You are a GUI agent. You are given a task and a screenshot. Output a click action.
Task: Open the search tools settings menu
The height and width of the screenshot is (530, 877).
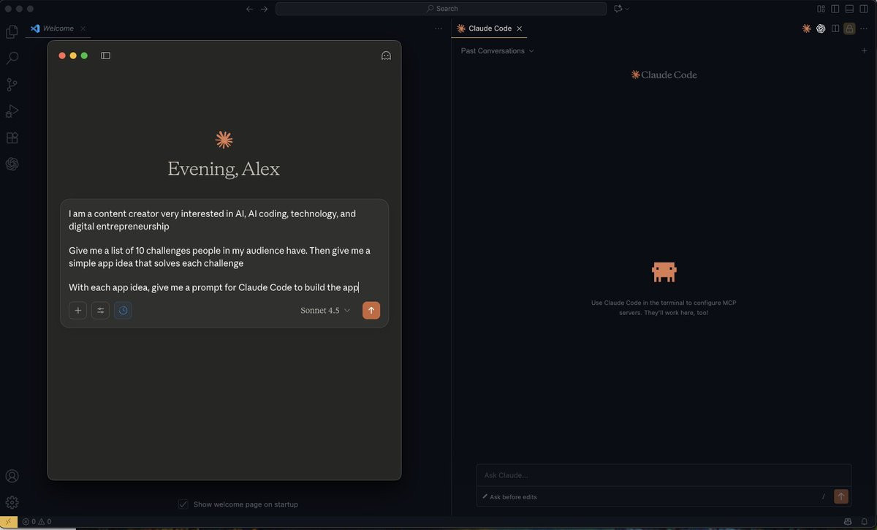(x=100, y=310)
